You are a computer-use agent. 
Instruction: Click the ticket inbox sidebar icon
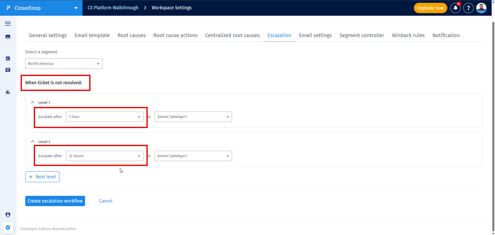(8, 37)
